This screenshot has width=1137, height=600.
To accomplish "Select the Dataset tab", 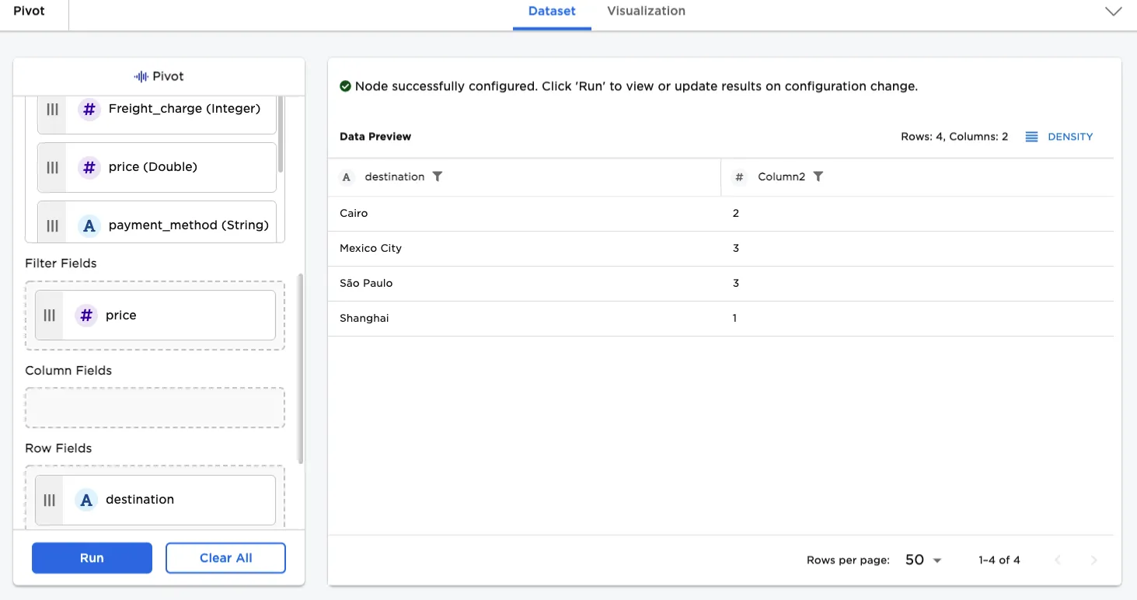I will pyautogui.click(x=551, y=11).
